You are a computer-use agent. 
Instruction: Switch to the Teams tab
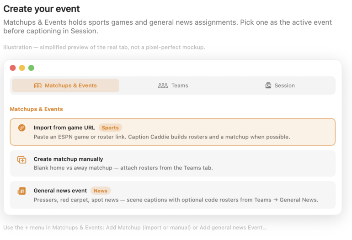tap(173, 85)
